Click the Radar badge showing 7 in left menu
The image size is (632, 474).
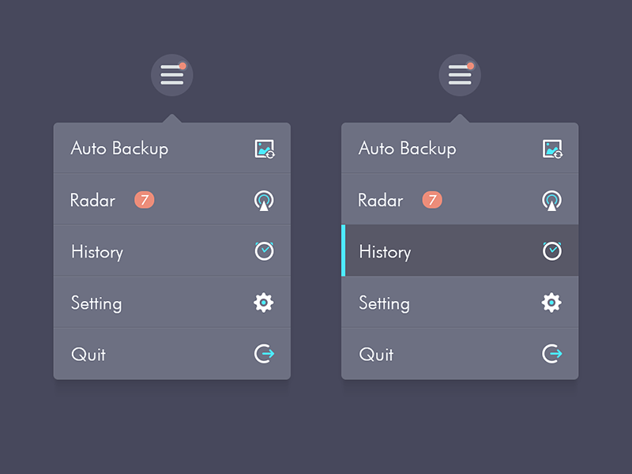click(144, 201)
